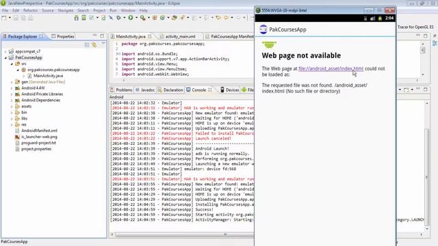Close the Package Explorer tab

point(41,36)
